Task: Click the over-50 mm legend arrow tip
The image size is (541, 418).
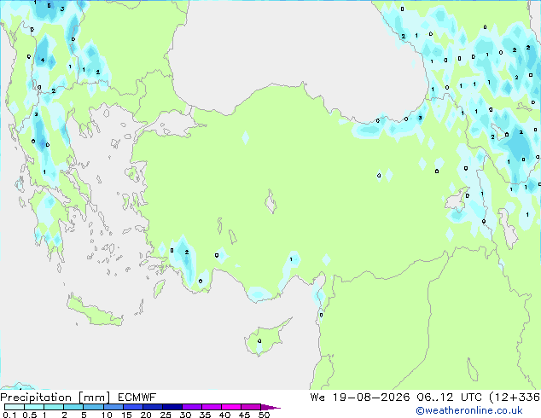Action: (x=270, y=407)
